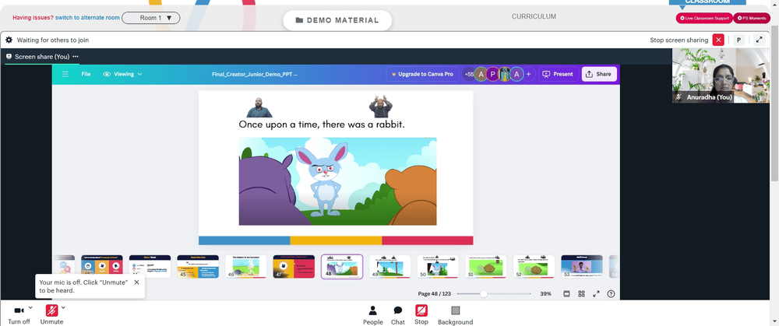Open the CURRICULUM tab
This screenshot has height=326, width=779.
click(x=534, y=17)
